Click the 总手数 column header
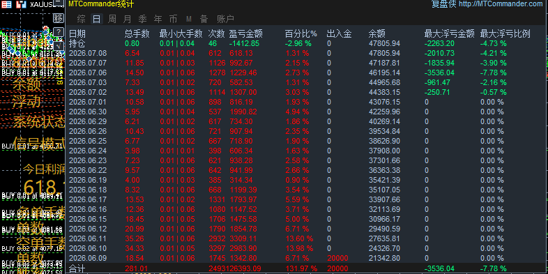Image resolution: width=548 pixels, height=274 pixels. [x=137, y=34]
